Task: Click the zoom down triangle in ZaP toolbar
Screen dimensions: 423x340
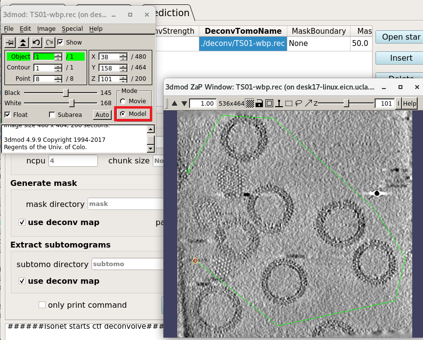Action: (x=184, y=104)
